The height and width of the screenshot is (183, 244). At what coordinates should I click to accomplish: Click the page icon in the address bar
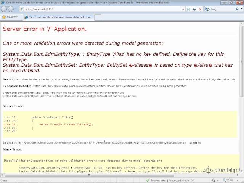22,9
